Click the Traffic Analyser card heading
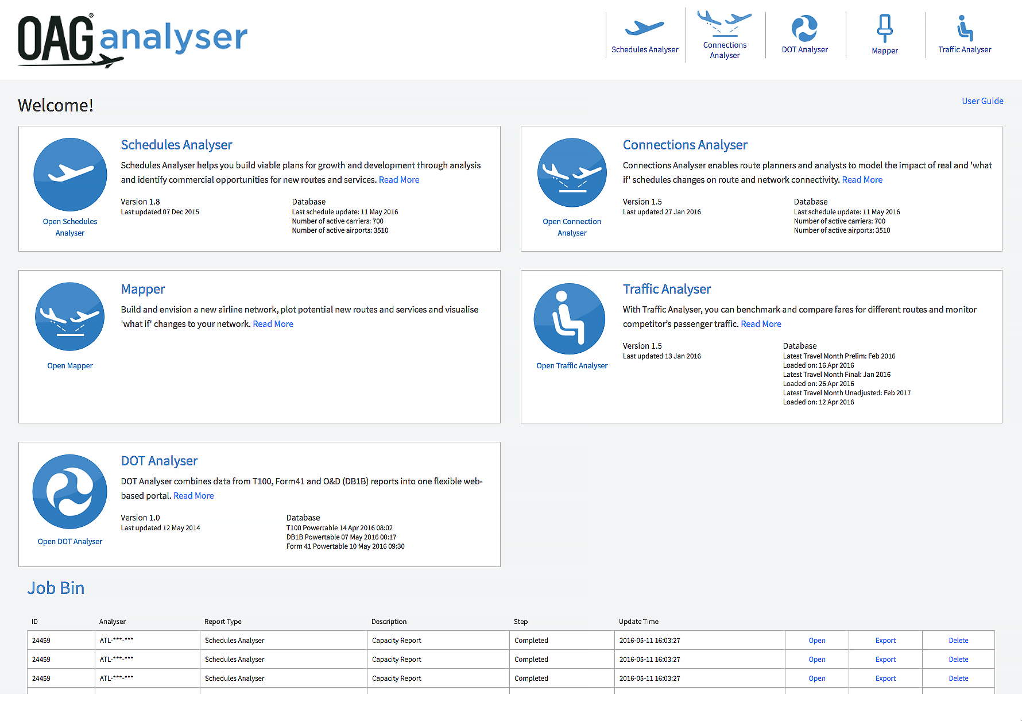Viewport: 1022px width, 721px height. coord(667,289)
